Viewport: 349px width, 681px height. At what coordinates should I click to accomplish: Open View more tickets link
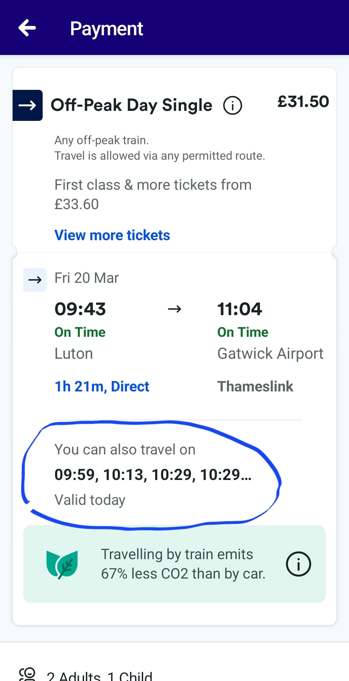point(112,235)
